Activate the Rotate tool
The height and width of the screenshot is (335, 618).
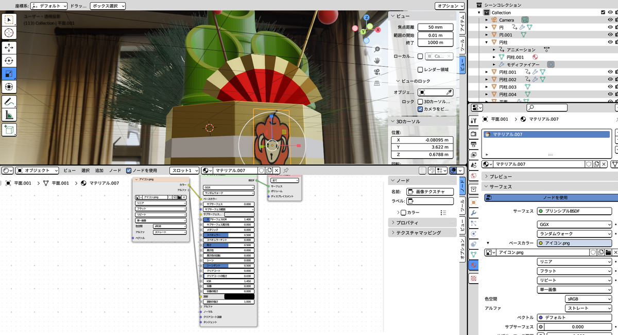pos(10,61)
